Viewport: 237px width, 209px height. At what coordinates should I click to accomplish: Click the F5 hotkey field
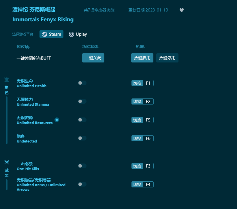[x=148, y=120]
